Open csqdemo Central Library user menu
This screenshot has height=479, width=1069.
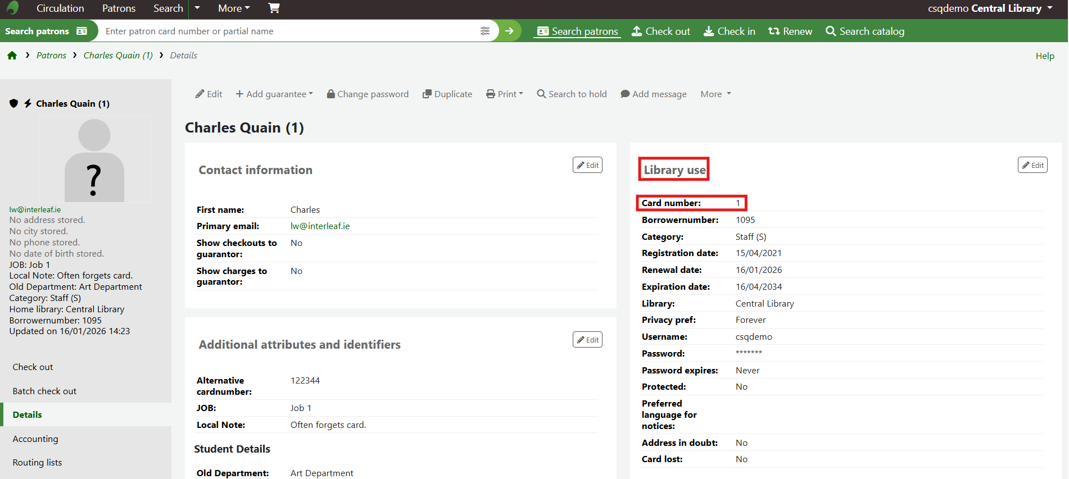coord(990,8)
